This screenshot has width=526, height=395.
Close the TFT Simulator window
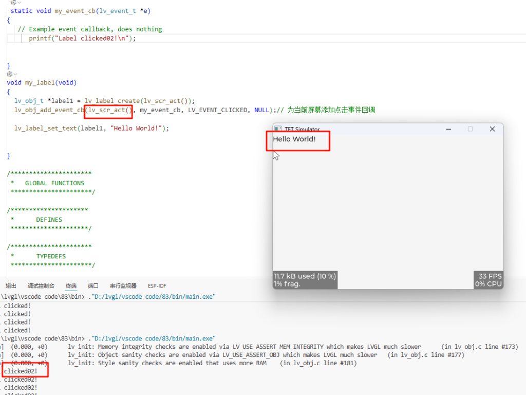492,129
